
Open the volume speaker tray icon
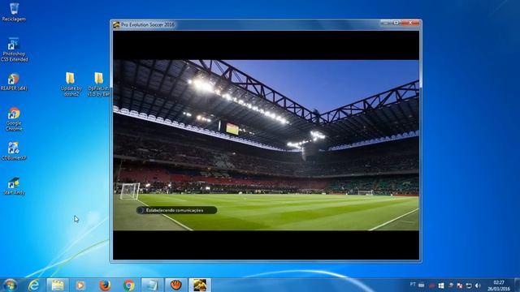tap(478, 286)
